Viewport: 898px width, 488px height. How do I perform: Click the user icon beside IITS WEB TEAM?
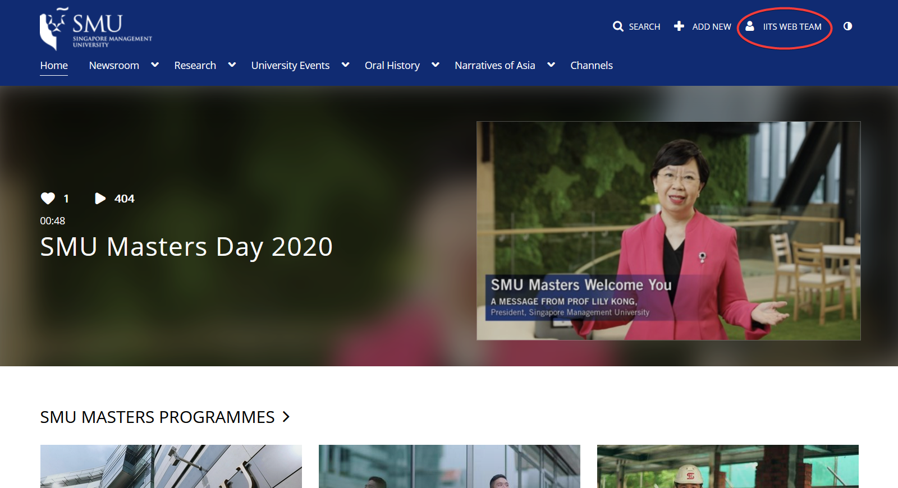pos(750,26)
